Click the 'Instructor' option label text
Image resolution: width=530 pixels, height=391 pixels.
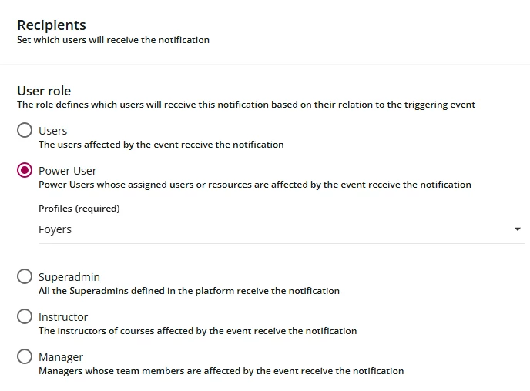coord(63,317)
